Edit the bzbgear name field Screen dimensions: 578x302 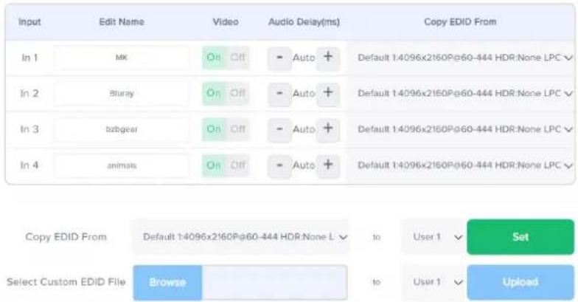tap(121, 129)
